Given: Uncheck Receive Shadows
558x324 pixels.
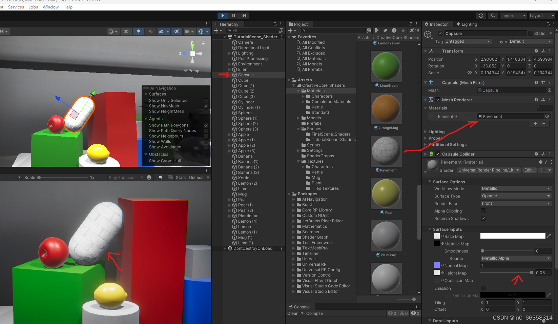Looking at the screenshot, I should pyautogui.click(x=483, y=218).
